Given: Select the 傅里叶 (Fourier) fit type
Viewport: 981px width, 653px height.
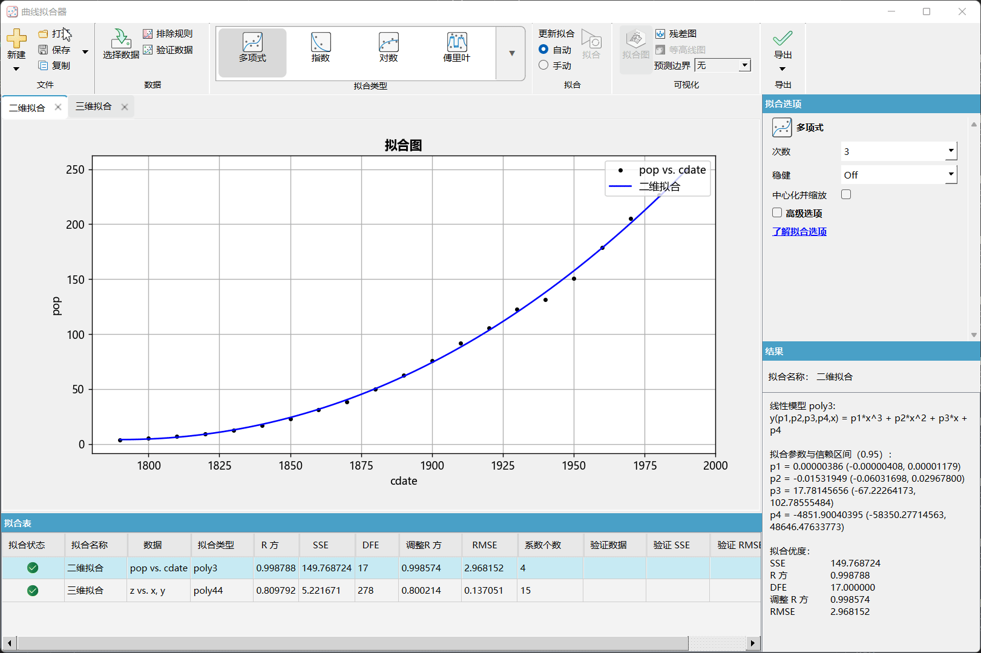Looking at the screenshot, I should 456,50.
